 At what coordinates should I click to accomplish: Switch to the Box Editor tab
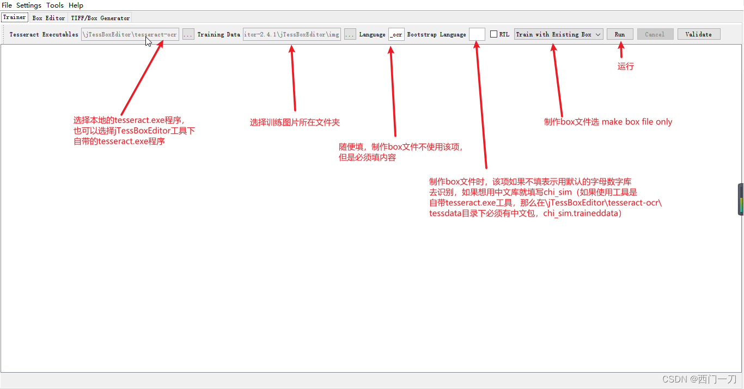click(48, 17)
